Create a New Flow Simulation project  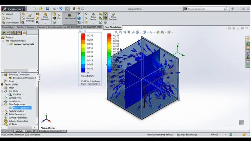click(x=6, y=18)
